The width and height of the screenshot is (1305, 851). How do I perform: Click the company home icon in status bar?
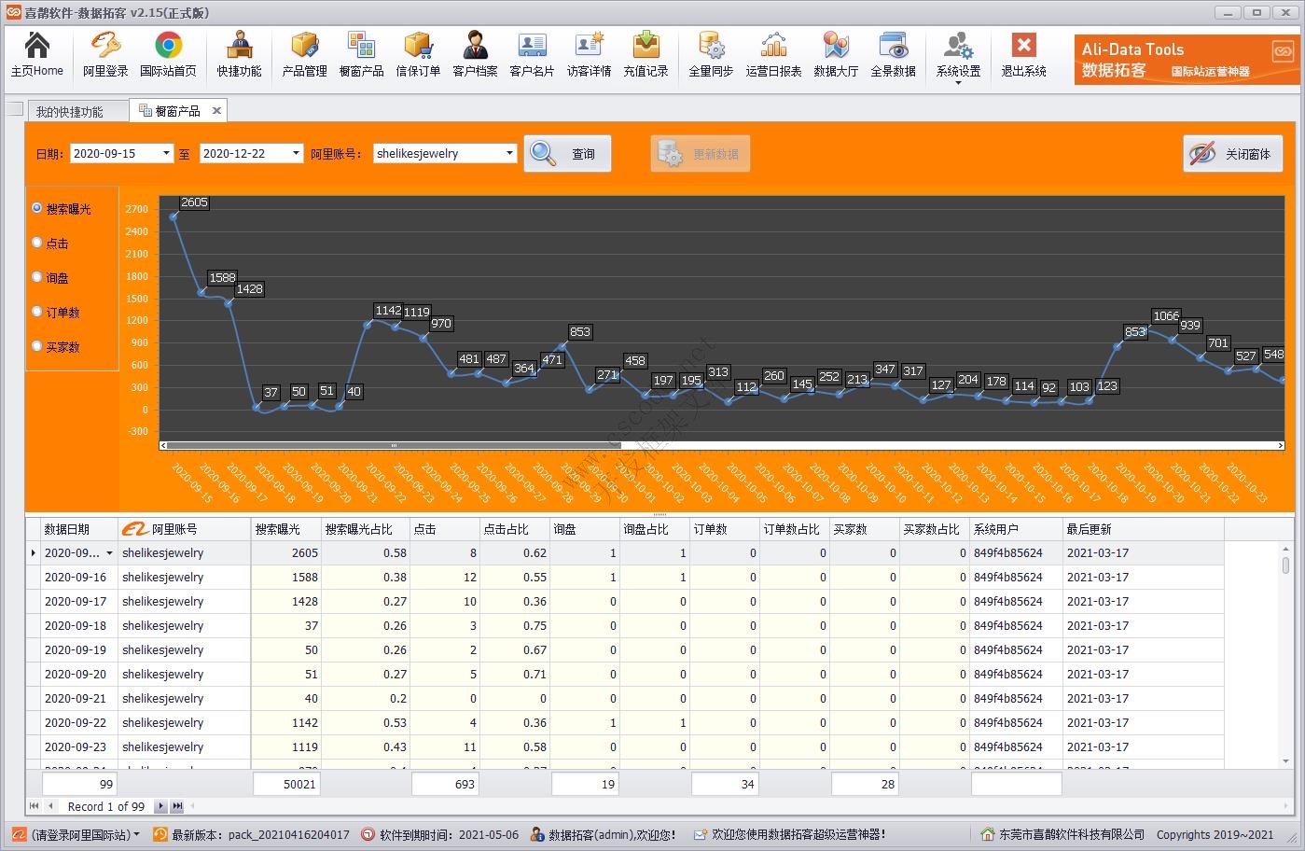[x=988, y=834]
